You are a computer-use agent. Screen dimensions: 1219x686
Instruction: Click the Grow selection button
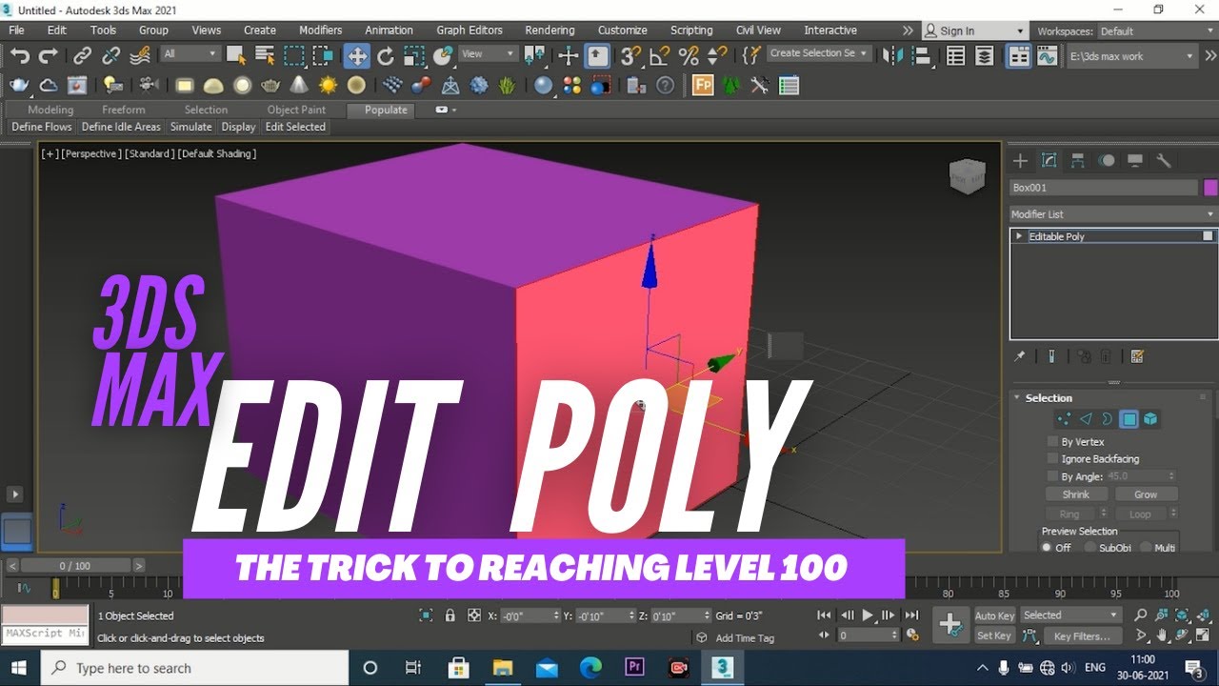pos(1146,494)
